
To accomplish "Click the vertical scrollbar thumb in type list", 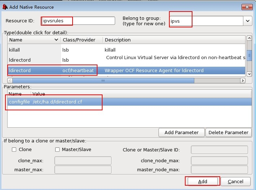I will (249, 56).
